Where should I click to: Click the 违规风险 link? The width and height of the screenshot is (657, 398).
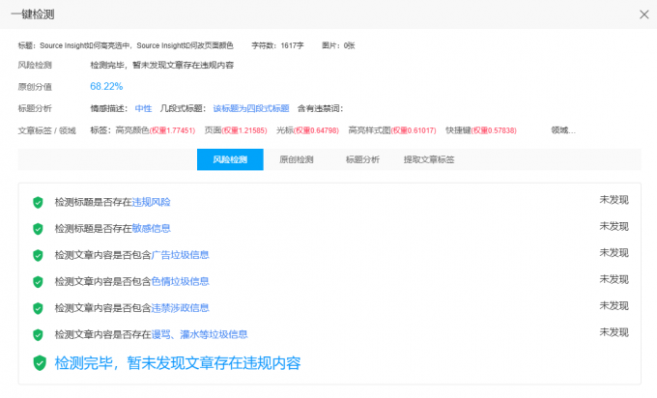[151, 202]
